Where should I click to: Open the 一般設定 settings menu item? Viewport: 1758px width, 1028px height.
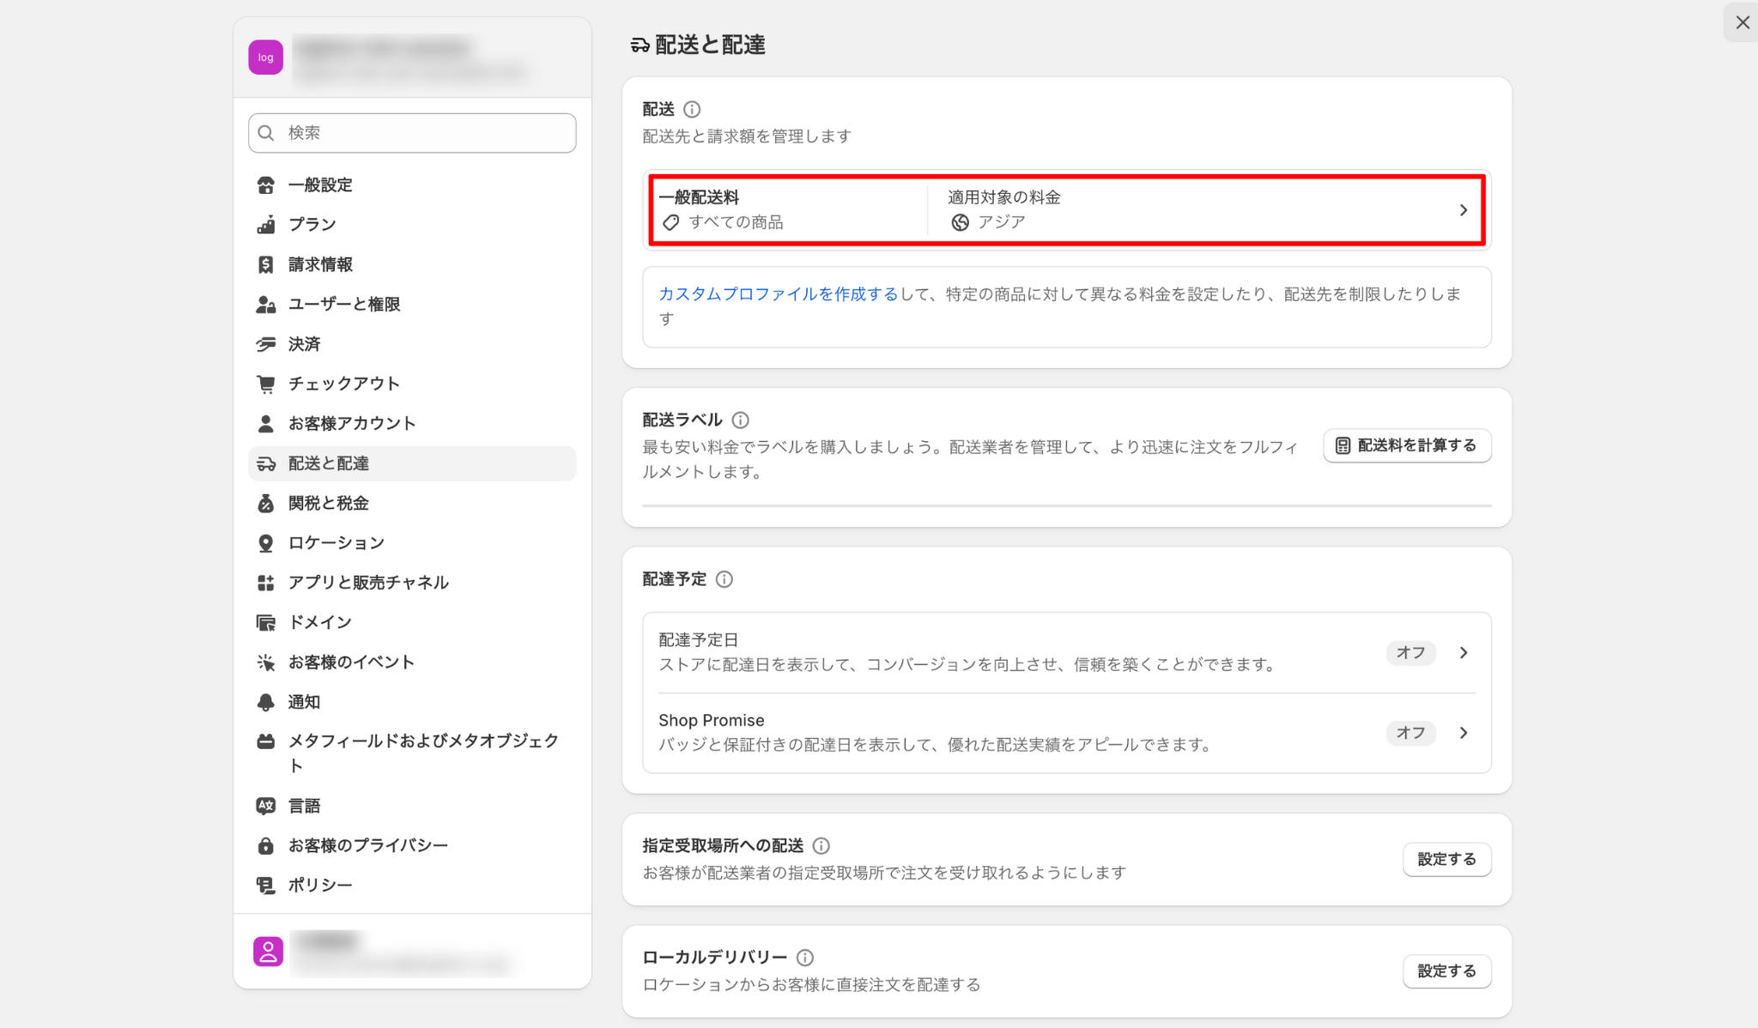click(x=320, y=184)
